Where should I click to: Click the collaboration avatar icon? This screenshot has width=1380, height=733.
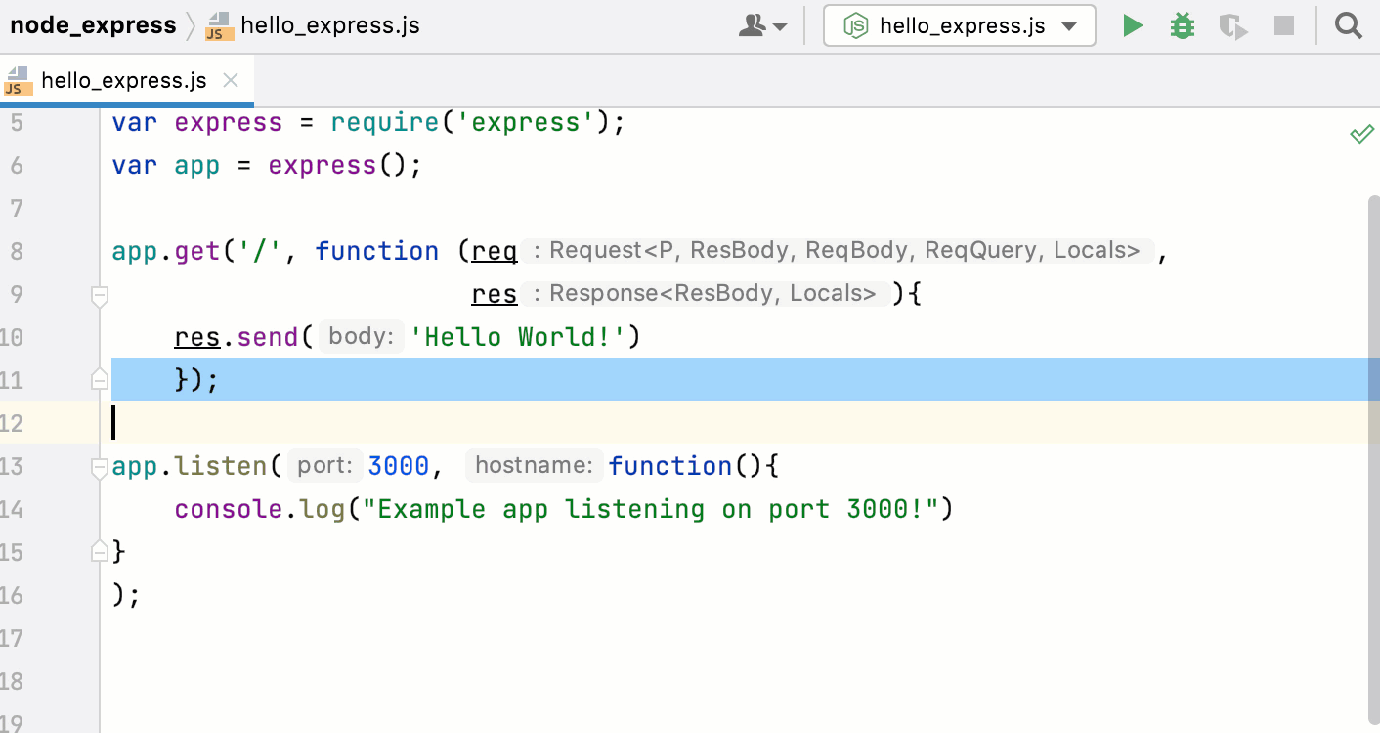pos(755,25)
